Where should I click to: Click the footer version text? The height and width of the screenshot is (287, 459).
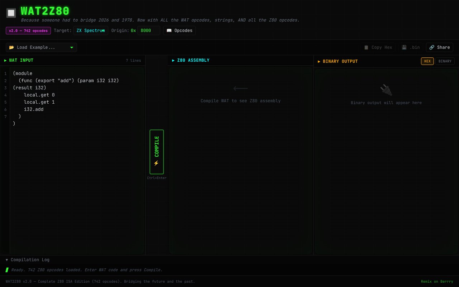(100, 282)
